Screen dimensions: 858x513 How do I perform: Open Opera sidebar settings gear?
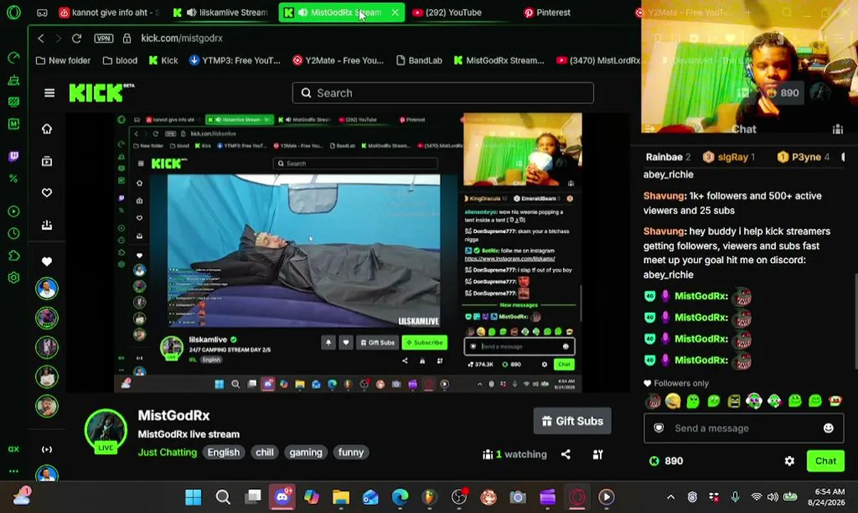14,278
